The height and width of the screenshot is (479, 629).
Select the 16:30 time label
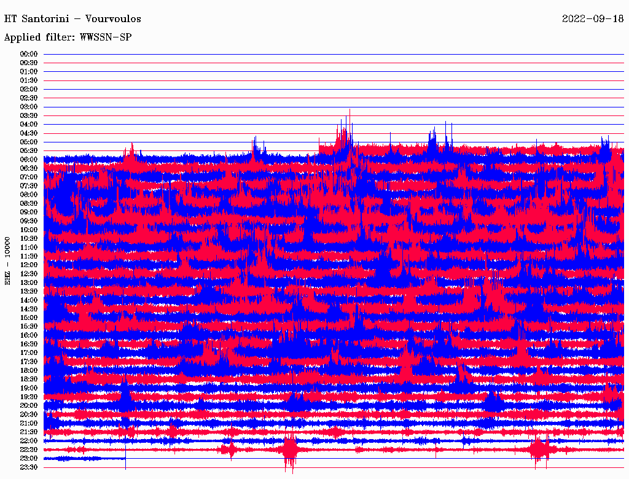point(29,345)
